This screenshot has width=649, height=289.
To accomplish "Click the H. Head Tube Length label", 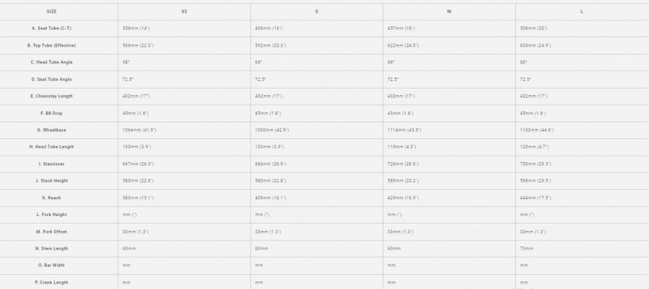I will tap(52, 147).
